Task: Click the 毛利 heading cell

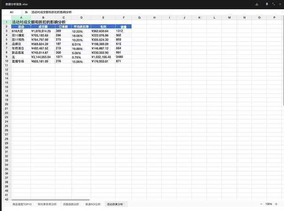Action: 103,27
